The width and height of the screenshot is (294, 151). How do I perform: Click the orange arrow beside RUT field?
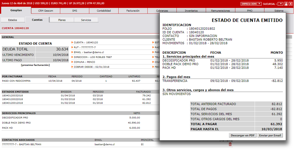pos(72,47)
